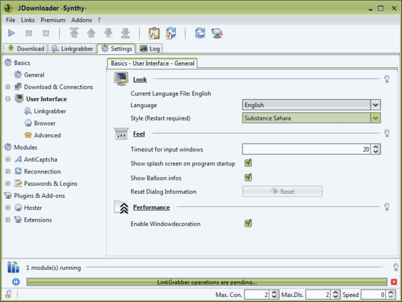Move selection down arrow icon
Viewport: 402px width, 302px height.
[x=108, y=33]
